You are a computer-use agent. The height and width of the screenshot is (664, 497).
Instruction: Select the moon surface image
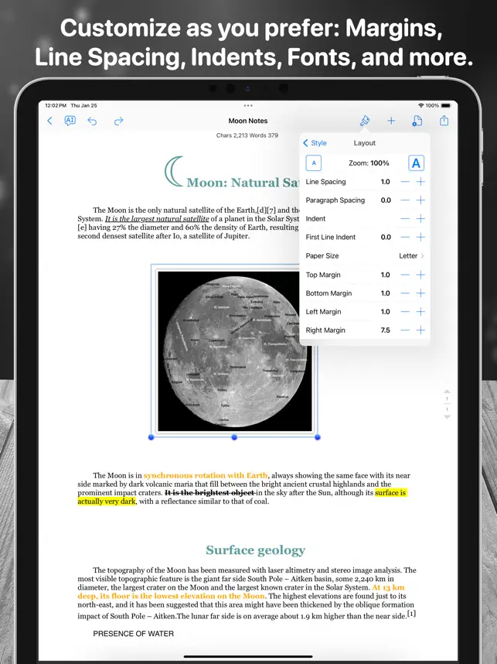[235, 351]
